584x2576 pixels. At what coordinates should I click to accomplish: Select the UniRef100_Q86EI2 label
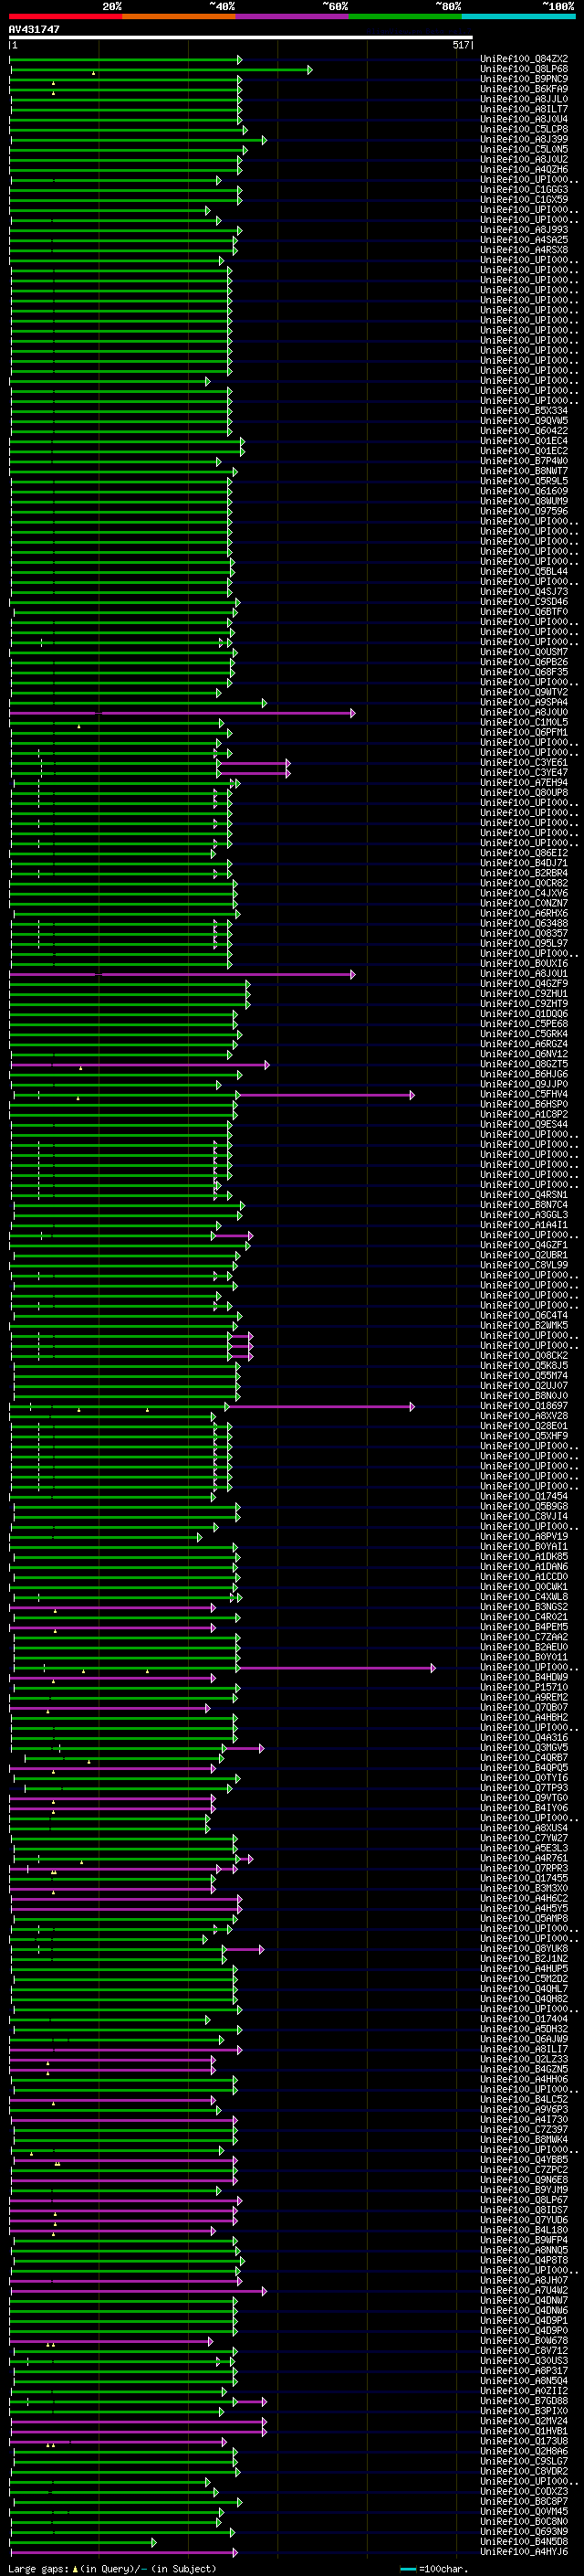coord(524,853)
